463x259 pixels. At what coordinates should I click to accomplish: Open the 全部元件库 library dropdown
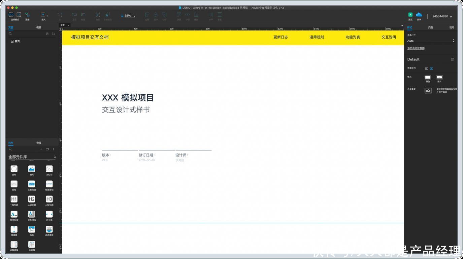coord(32,157)
